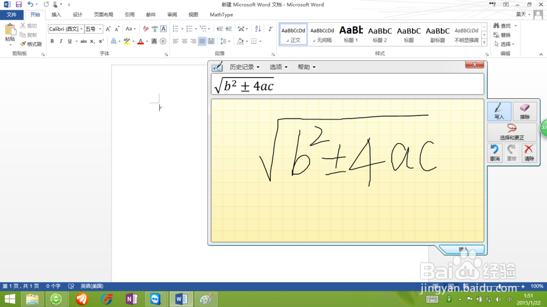
Task: Click the Show paragraph marks icon
Action: coord(270,29)
